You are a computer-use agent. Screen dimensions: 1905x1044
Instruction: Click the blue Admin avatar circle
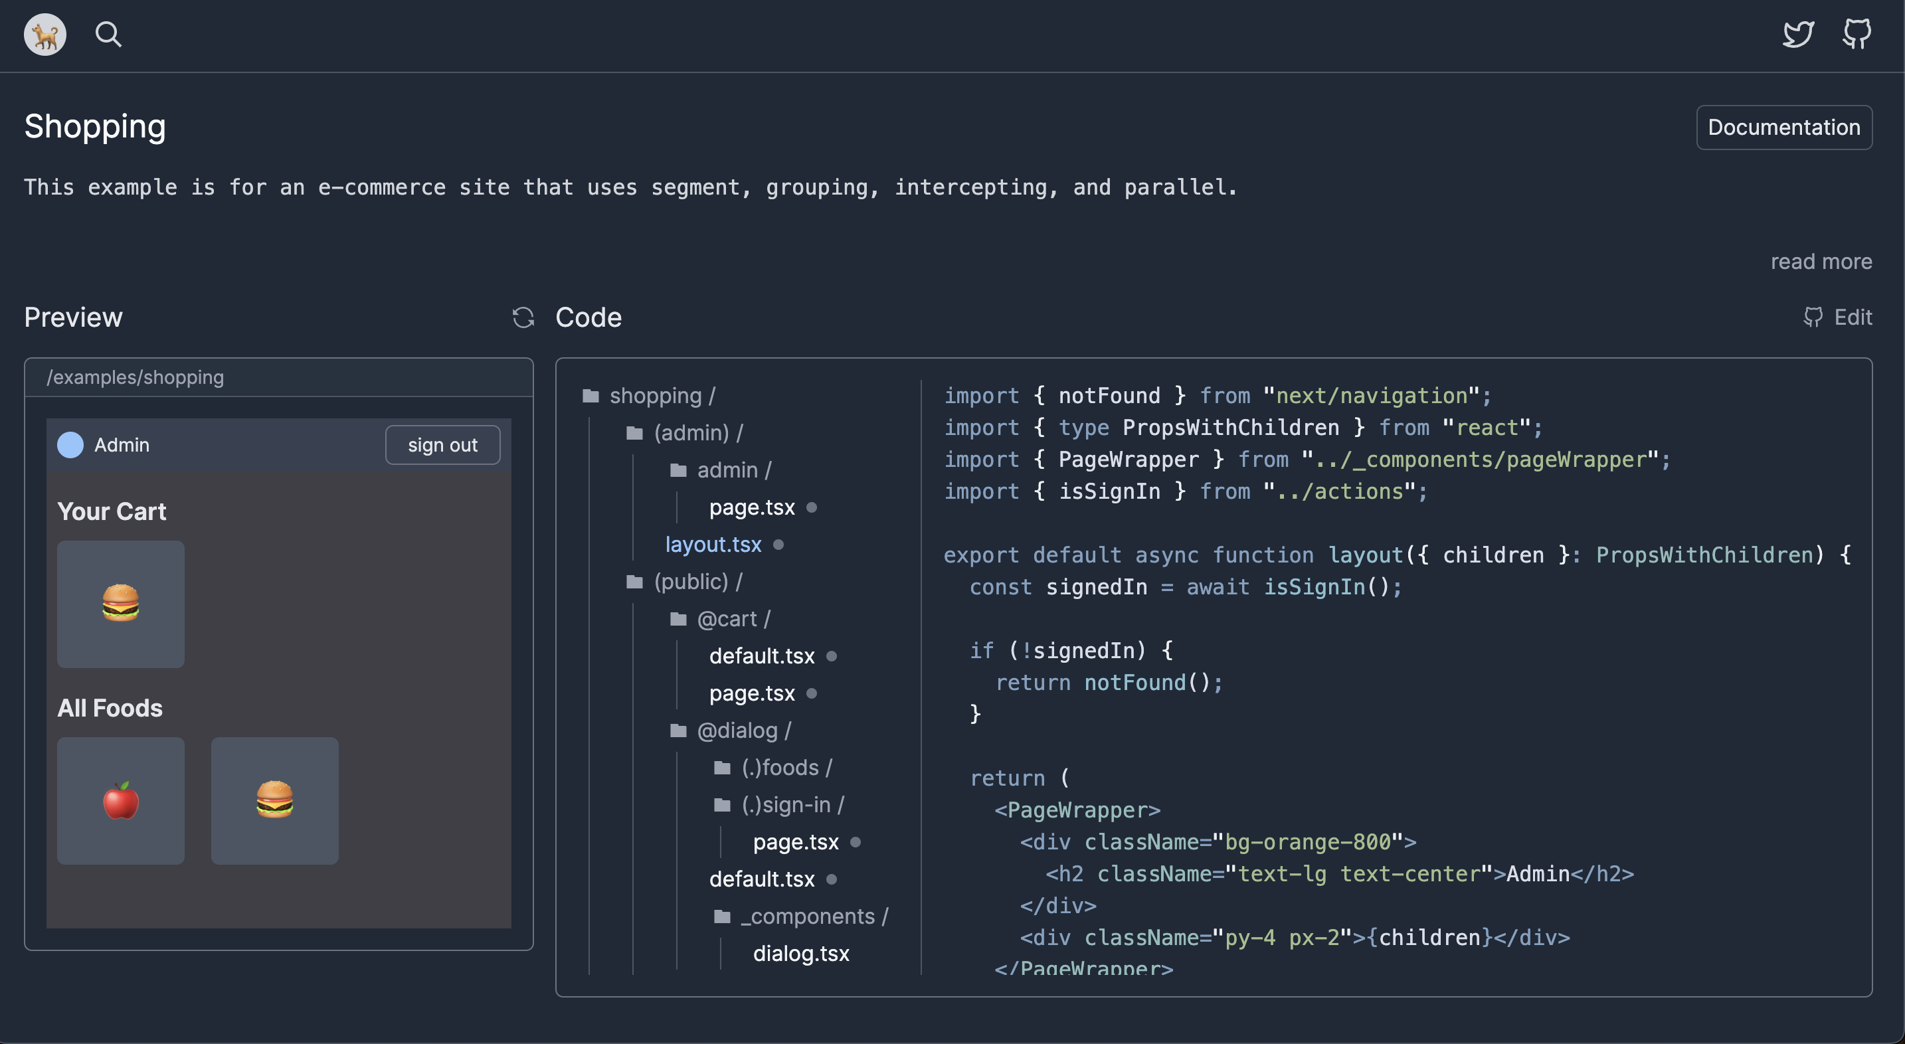coord(70,445)
